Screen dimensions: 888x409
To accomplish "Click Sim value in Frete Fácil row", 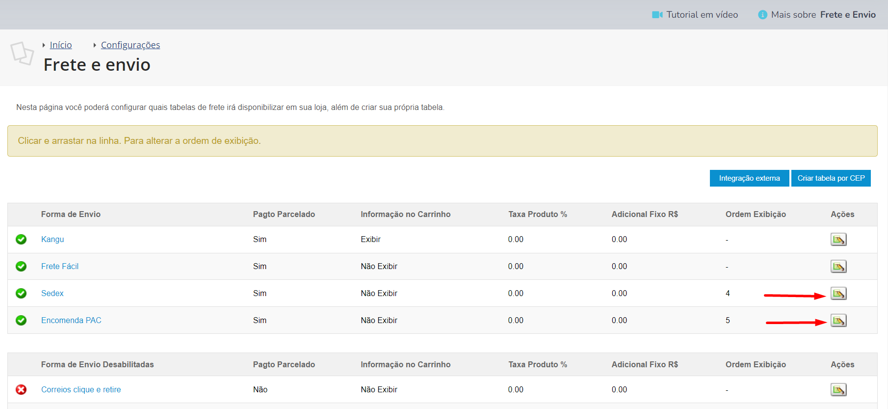I will [260, 266].
